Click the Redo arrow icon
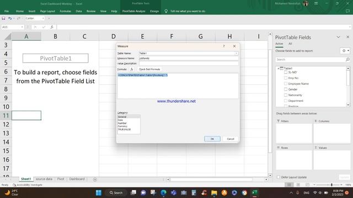 (x=18, y=18)
